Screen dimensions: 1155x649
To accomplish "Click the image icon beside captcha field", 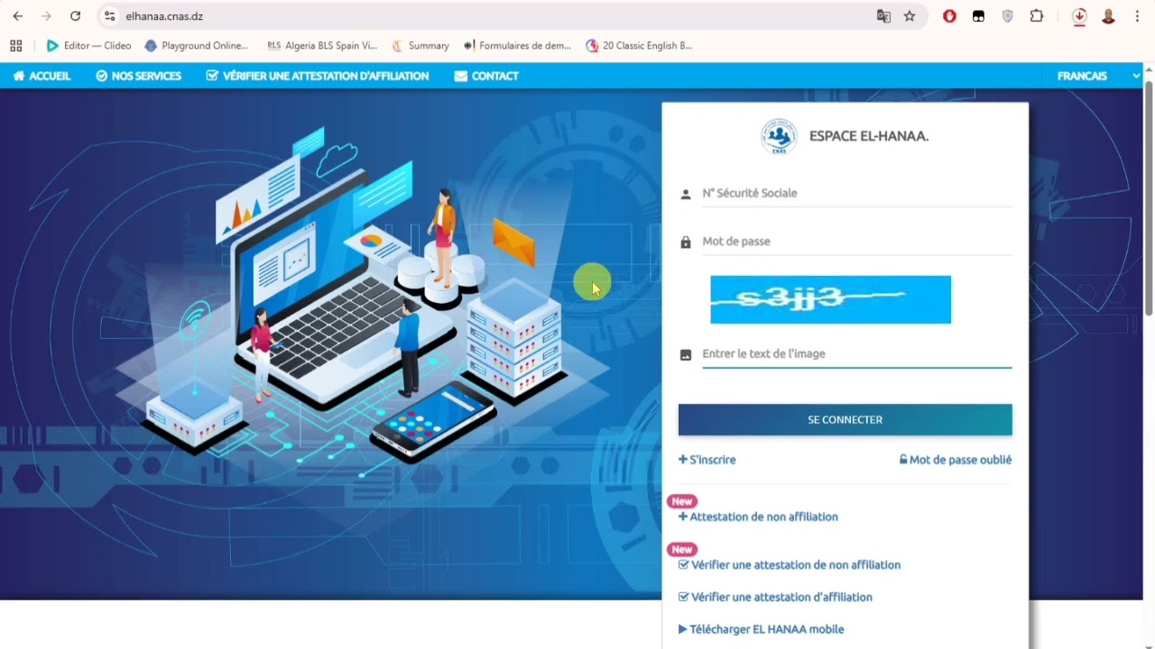I will pos(686,355).
